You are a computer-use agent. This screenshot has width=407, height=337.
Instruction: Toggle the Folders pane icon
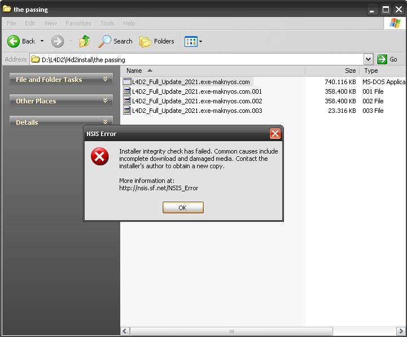pyautogui.click(x=146, y=41)
